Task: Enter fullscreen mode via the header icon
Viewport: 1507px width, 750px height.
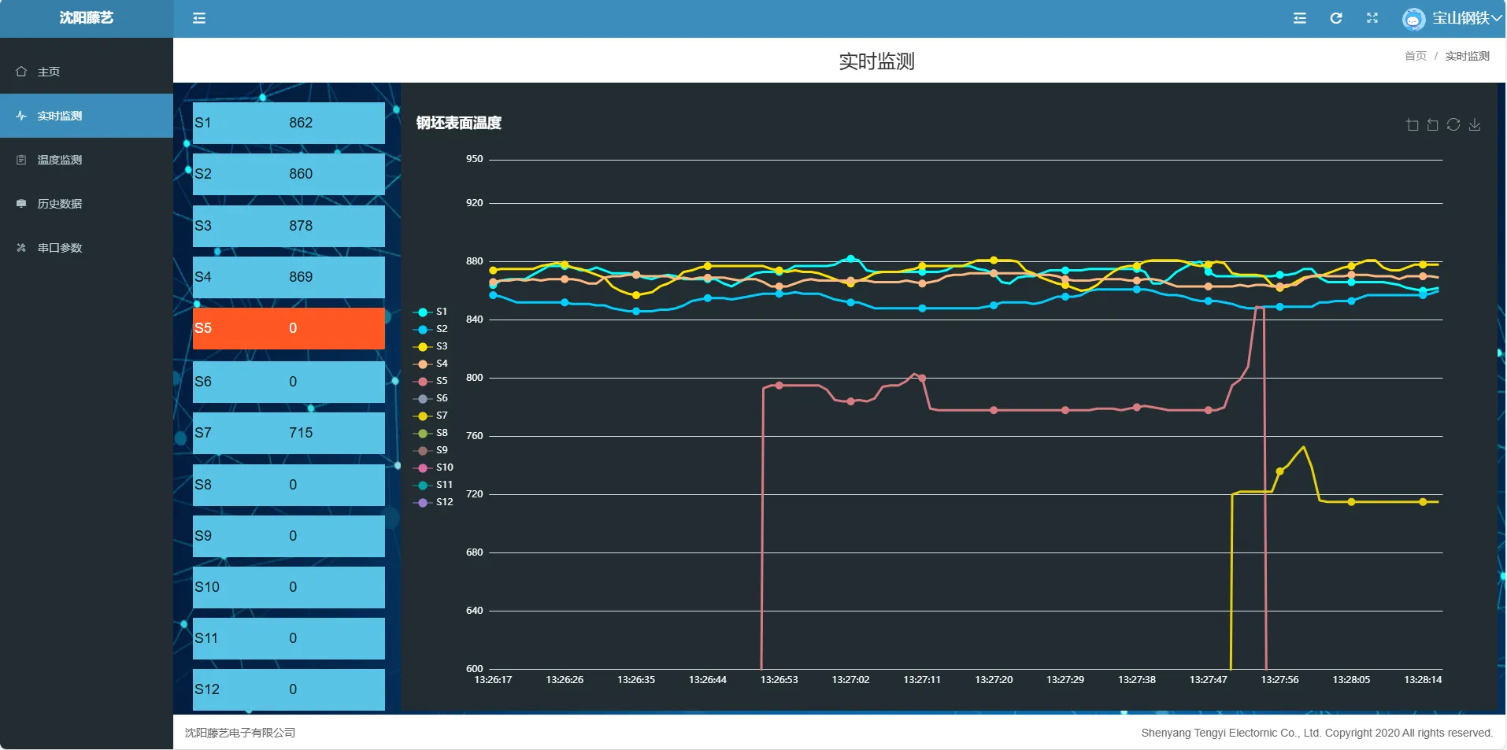Action: 1372,18
